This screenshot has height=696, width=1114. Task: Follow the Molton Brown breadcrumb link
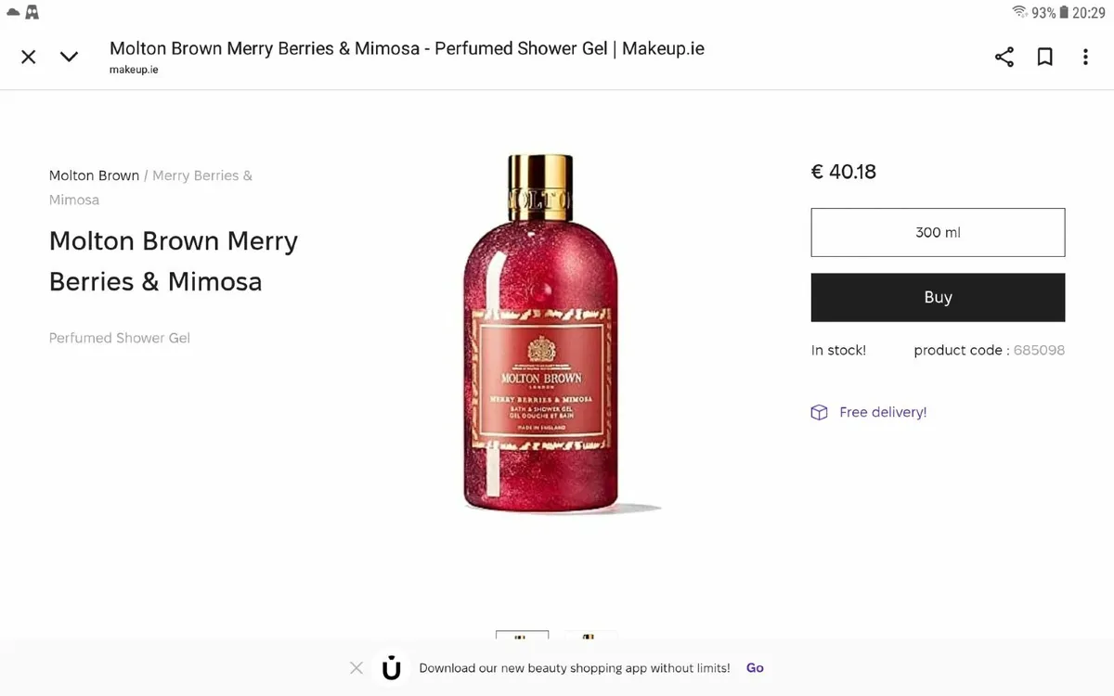click(x=94, y=174)
